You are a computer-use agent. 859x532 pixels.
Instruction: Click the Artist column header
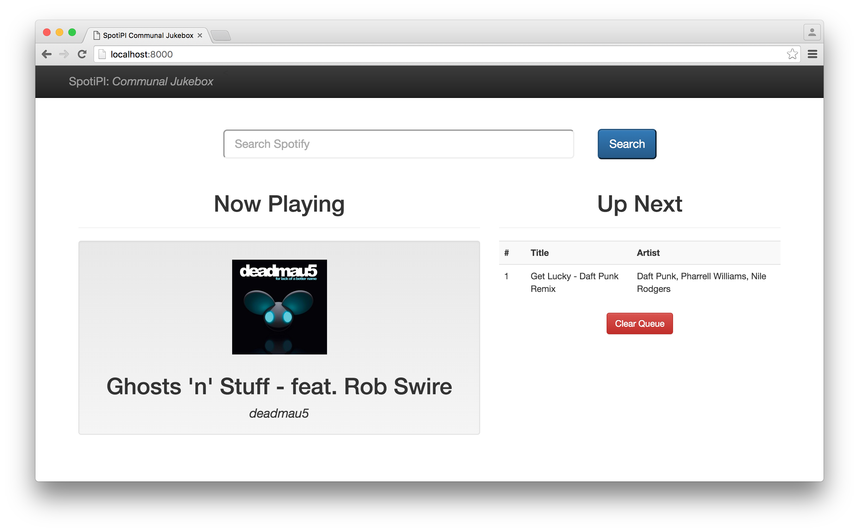(648, 253)
